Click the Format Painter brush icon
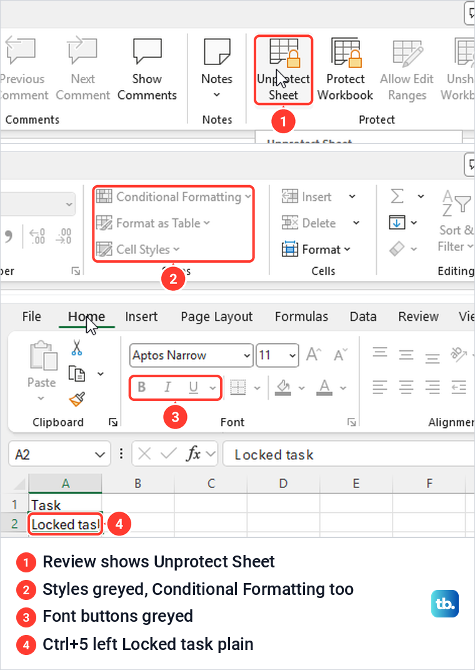This screenshot has height=670, width=475. pos(77,400)
